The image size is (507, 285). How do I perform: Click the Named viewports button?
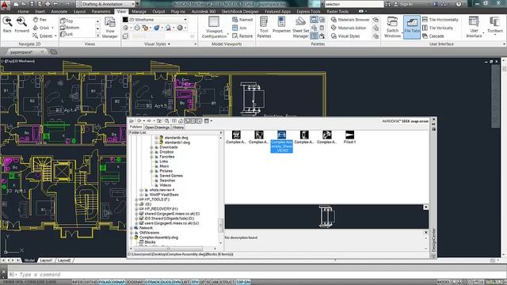click(x=242, y=20)
